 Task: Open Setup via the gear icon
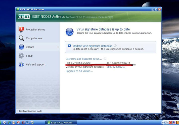click(x=21, y=56)
